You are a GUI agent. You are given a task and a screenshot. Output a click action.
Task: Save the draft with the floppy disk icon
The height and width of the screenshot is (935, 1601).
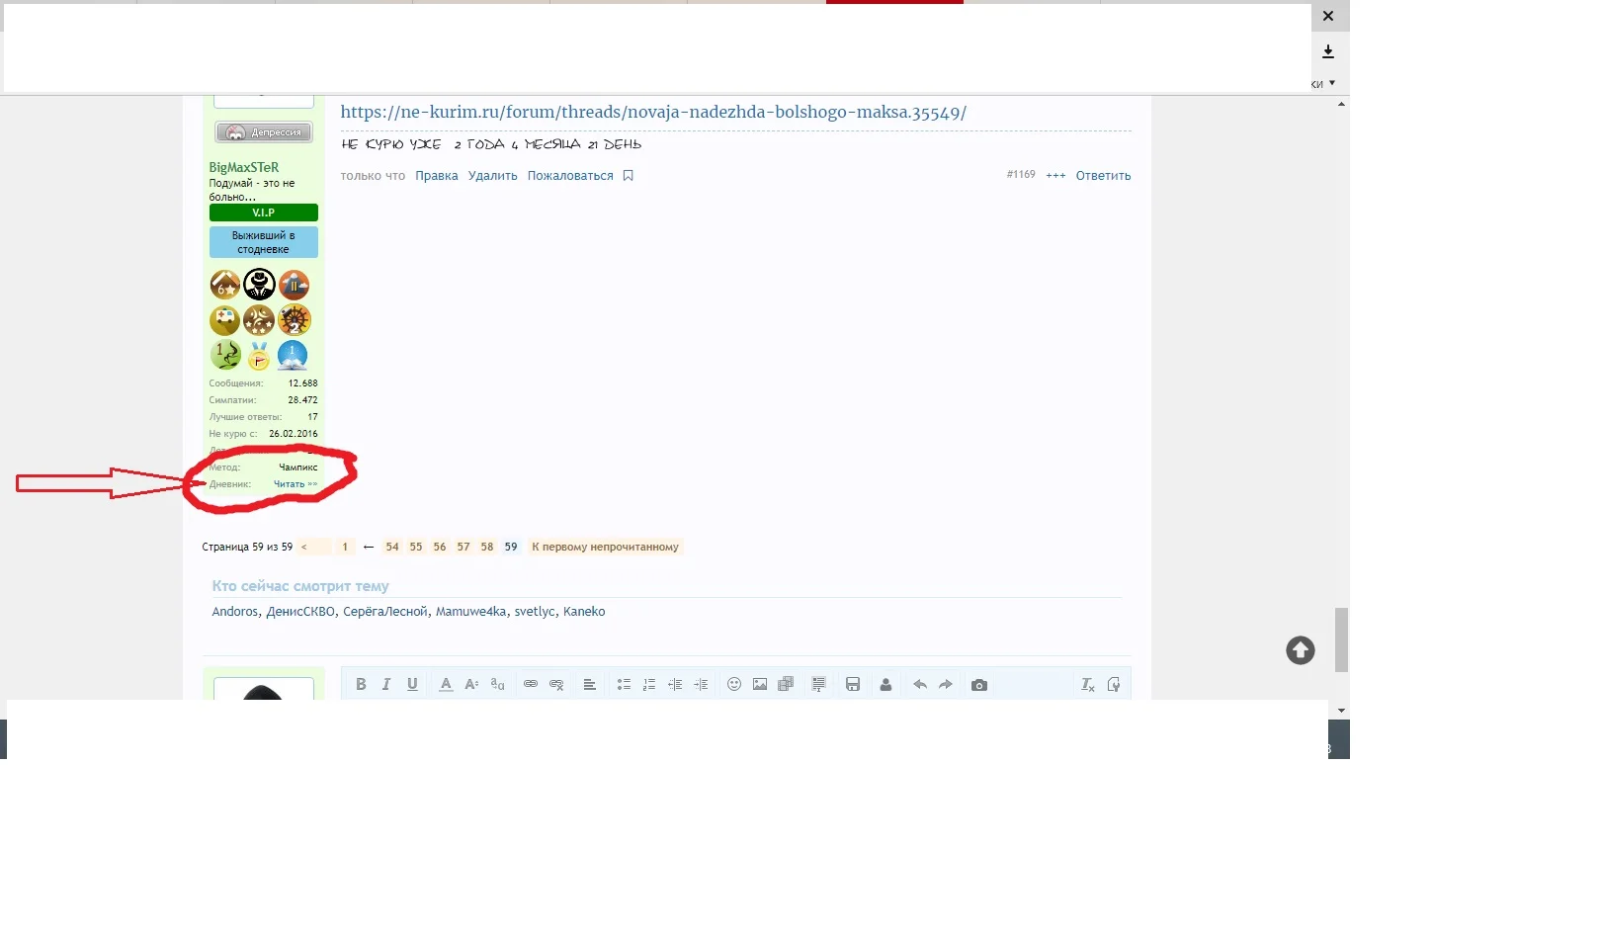pos(854,683)
